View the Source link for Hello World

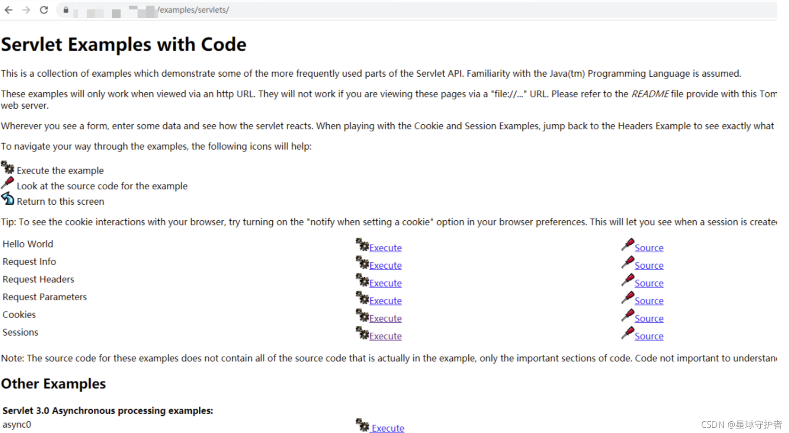pos(649,248)
